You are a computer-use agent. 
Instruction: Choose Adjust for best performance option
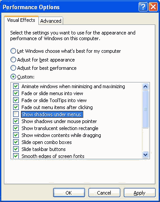click(x=13, y=68)
